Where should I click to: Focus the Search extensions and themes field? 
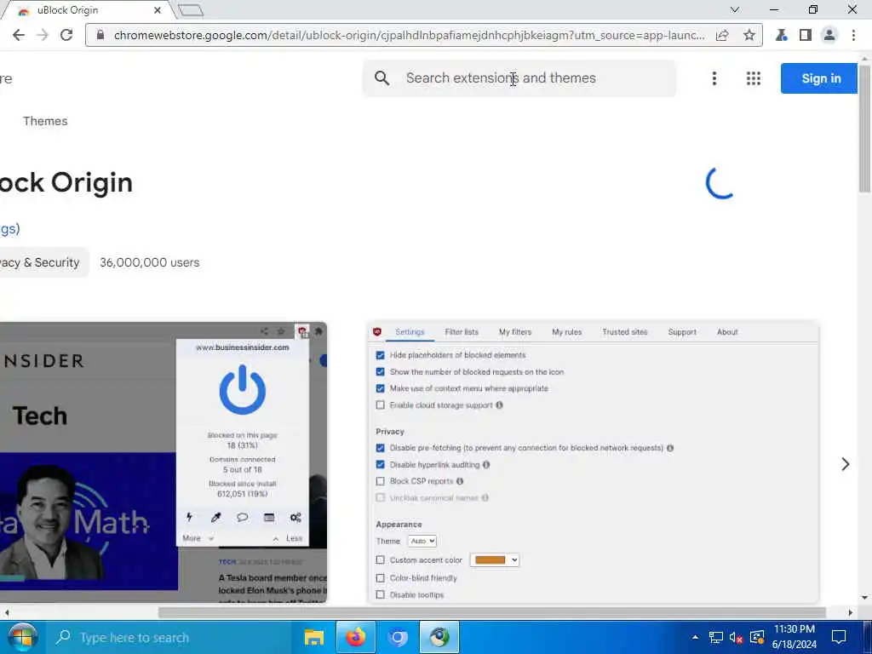tap(519, 78)
